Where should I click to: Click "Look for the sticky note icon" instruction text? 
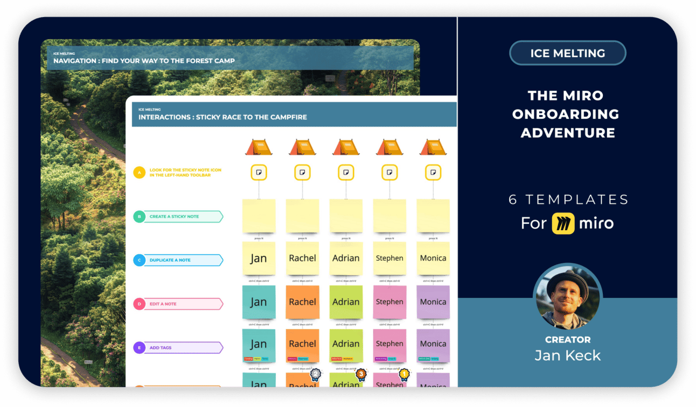tap(185, 173)
